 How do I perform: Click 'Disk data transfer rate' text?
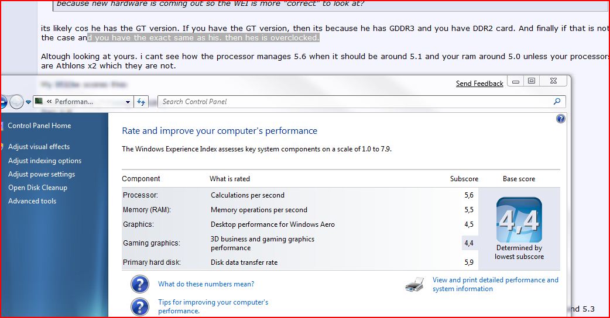pos(244,262)
